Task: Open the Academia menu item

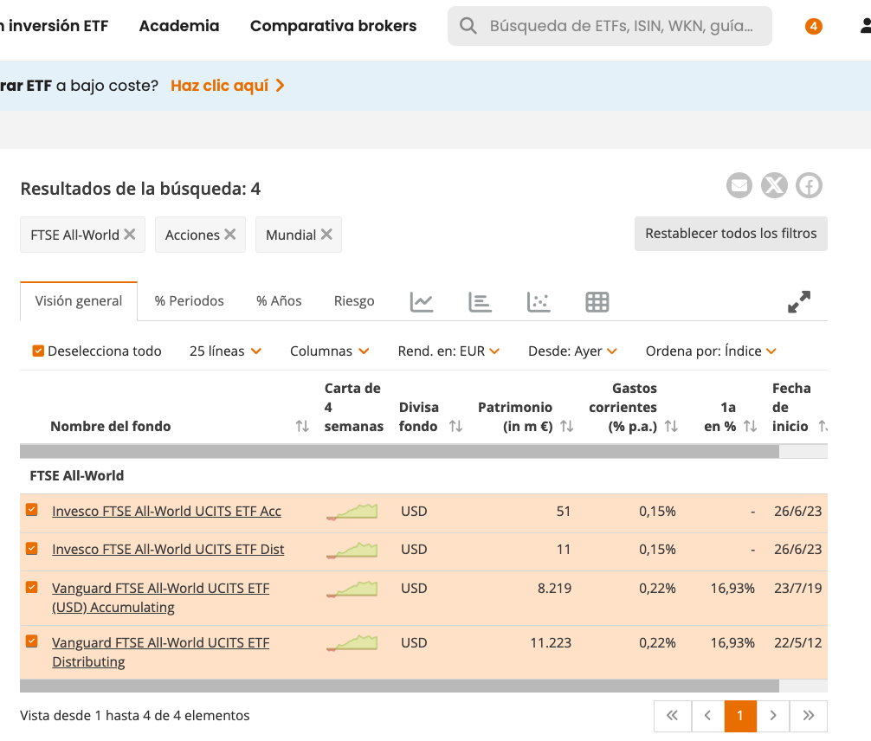Action: [178, 25]
